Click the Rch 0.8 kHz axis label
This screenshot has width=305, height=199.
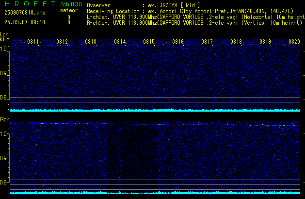pyautogui.click(x=4, y=182)
